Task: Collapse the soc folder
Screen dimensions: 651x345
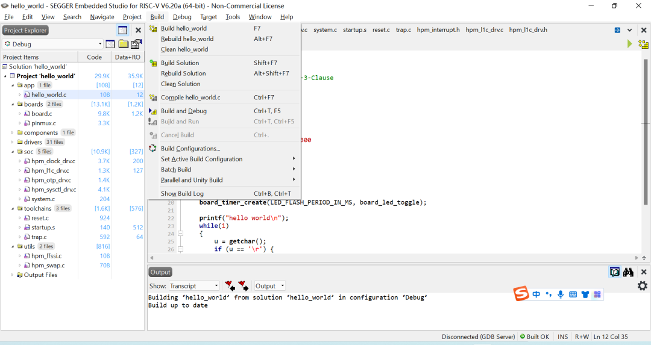Action: 13,152
